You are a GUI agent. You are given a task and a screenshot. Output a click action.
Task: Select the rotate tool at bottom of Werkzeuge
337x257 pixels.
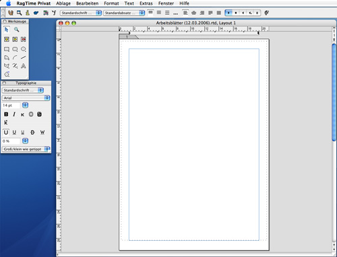[x=7, y=74]
